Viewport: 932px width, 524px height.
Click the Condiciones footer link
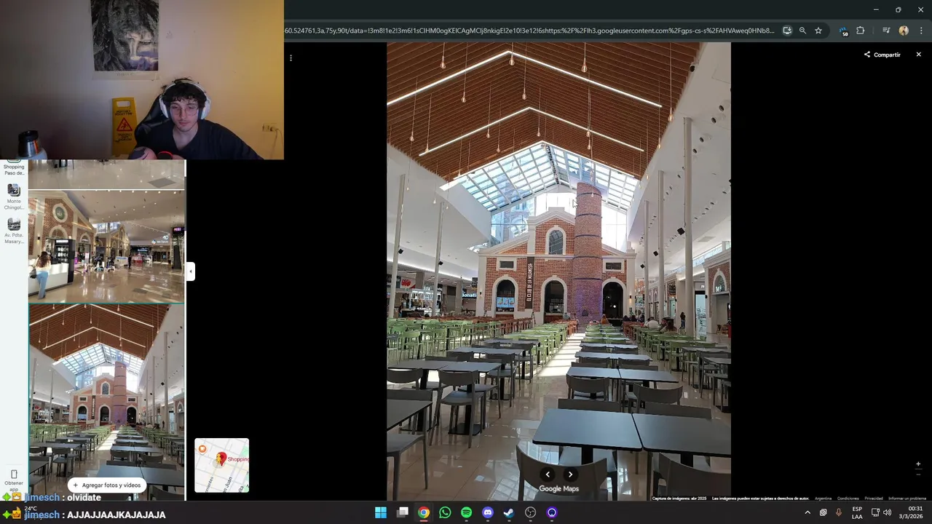(848, 499)
